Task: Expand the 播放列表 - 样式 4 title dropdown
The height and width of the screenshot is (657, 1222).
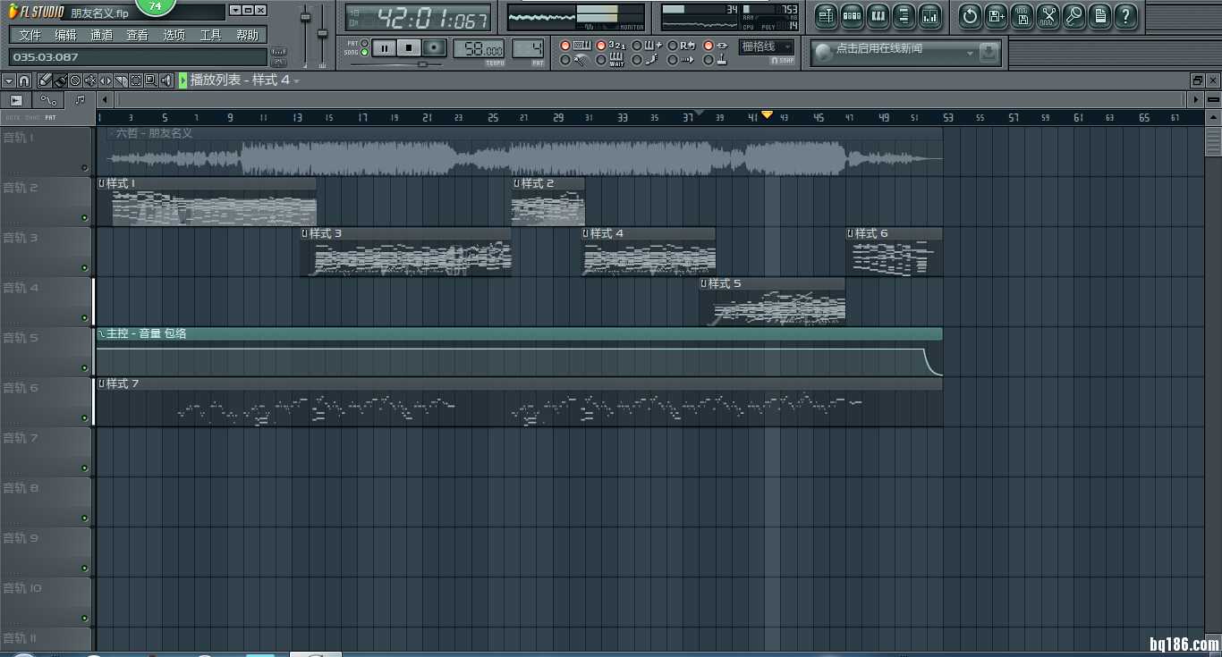Action: pos(297,80)
